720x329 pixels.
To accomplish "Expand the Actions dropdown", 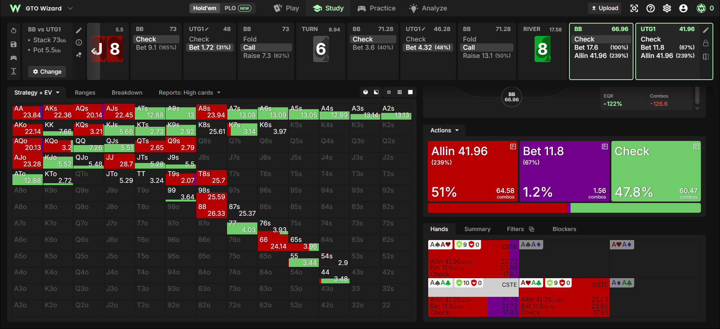I will click(x=444, y=130).
